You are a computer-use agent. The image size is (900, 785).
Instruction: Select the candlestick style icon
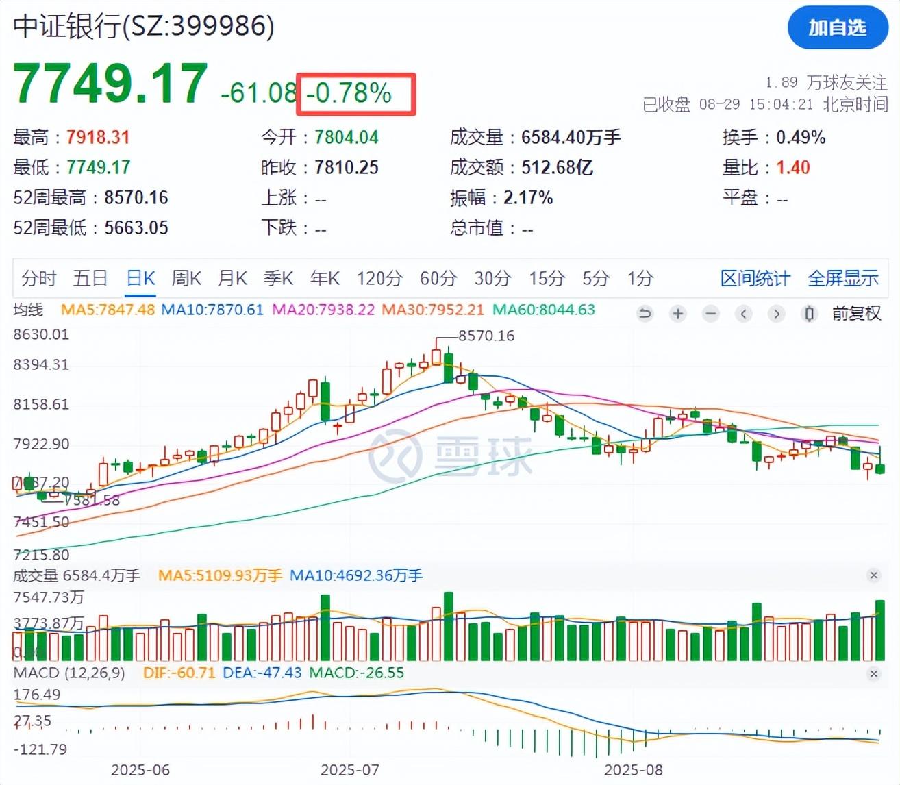[x=810, y=313]
